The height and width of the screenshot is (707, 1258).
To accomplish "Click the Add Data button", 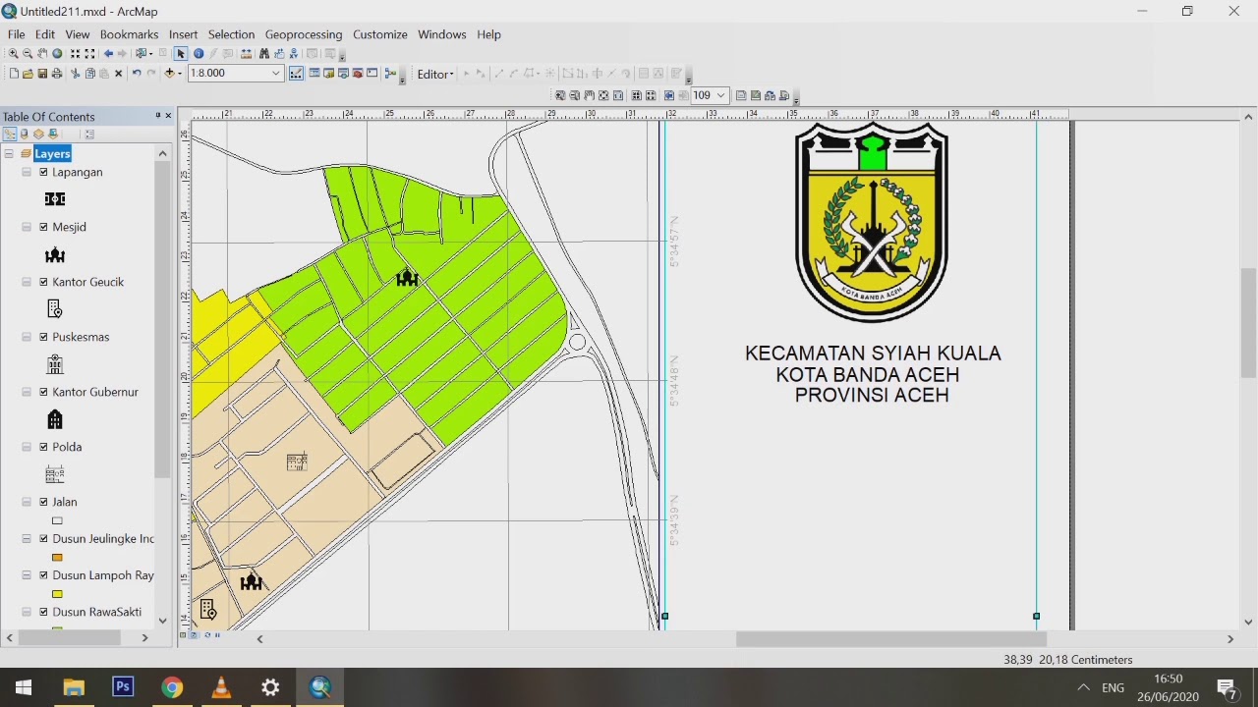I will tap(169, 74).
